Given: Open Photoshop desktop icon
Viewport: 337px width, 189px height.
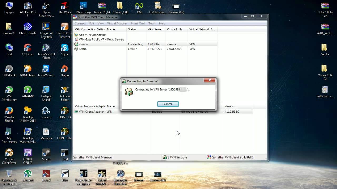Looking at the screenshot, I should (83, 8).
